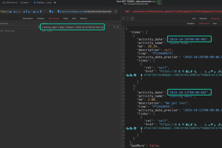Click the "PT1H28M3S" time value
This screenshot has height=148, width=222.
click(x=161, y=107)
